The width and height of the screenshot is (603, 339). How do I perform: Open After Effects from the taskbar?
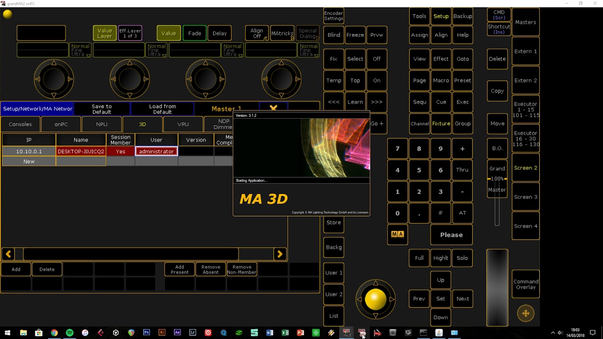[177, 333]
